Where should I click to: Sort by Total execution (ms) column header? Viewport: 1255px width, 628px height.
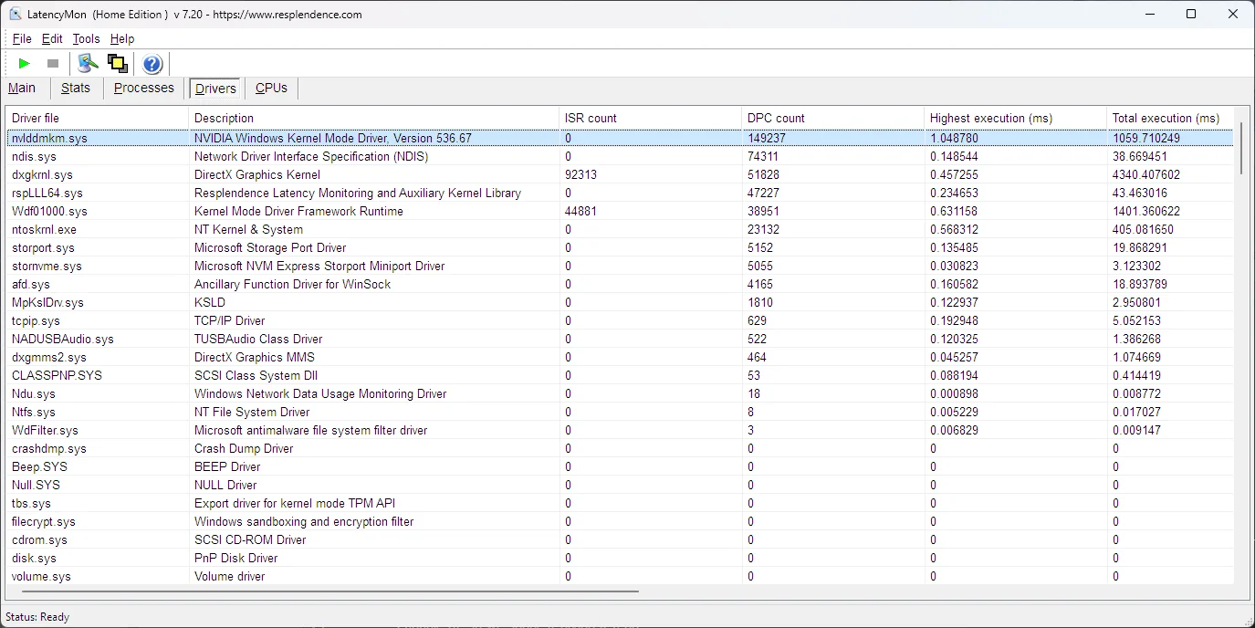(1170, 118)
